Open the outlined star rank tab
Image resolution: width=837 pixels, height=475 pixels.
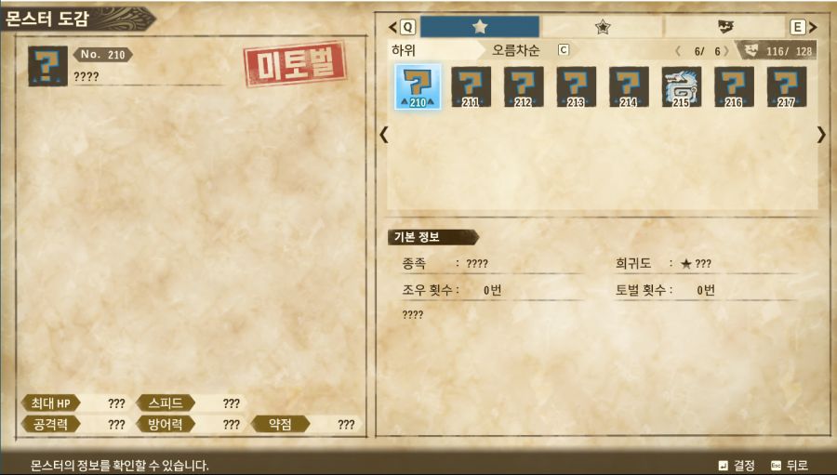(x=602, y=27)
